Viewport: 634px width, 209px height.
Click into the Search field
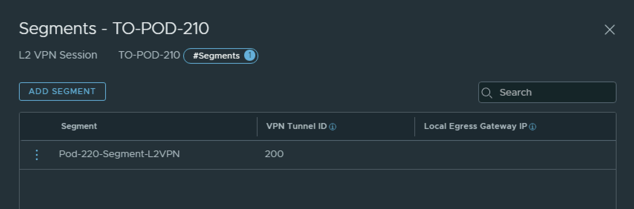[x=554, y=92]
